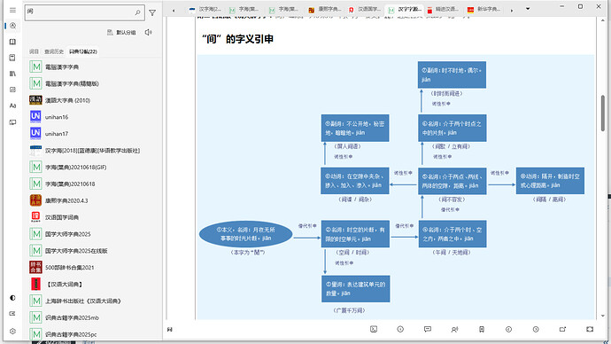This screenshot has height=344, width=611.
Task: Show more dictionary tabs with right arrow
Action: tap(512, 11)
